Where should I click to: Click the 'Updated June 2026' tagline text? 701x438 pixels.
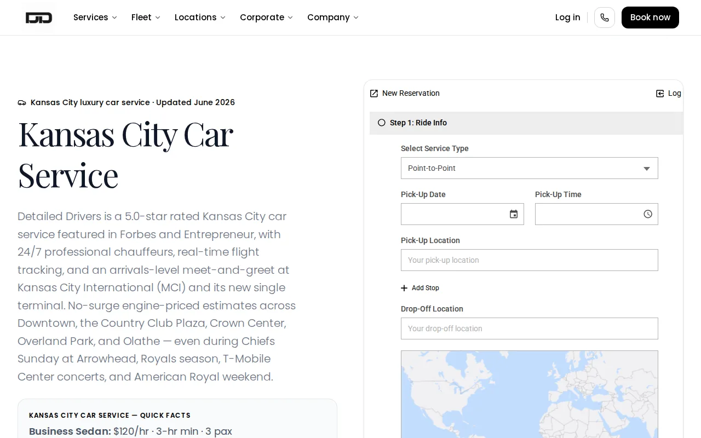(196, 102)
